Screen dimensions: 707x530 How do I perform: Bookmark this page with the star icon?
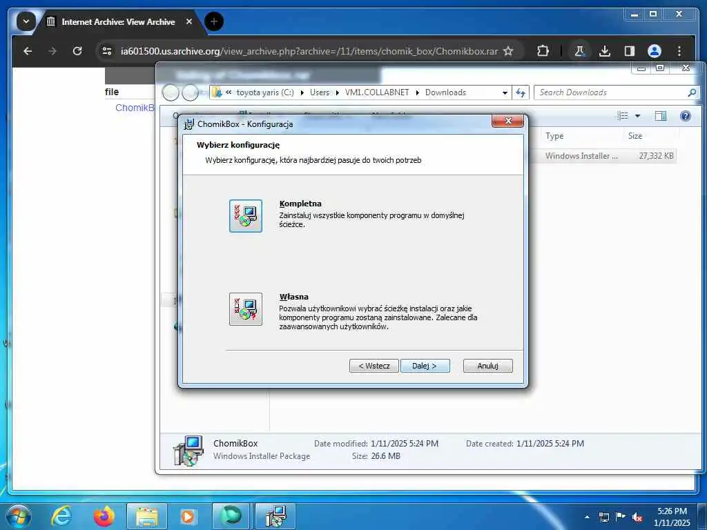508,51
